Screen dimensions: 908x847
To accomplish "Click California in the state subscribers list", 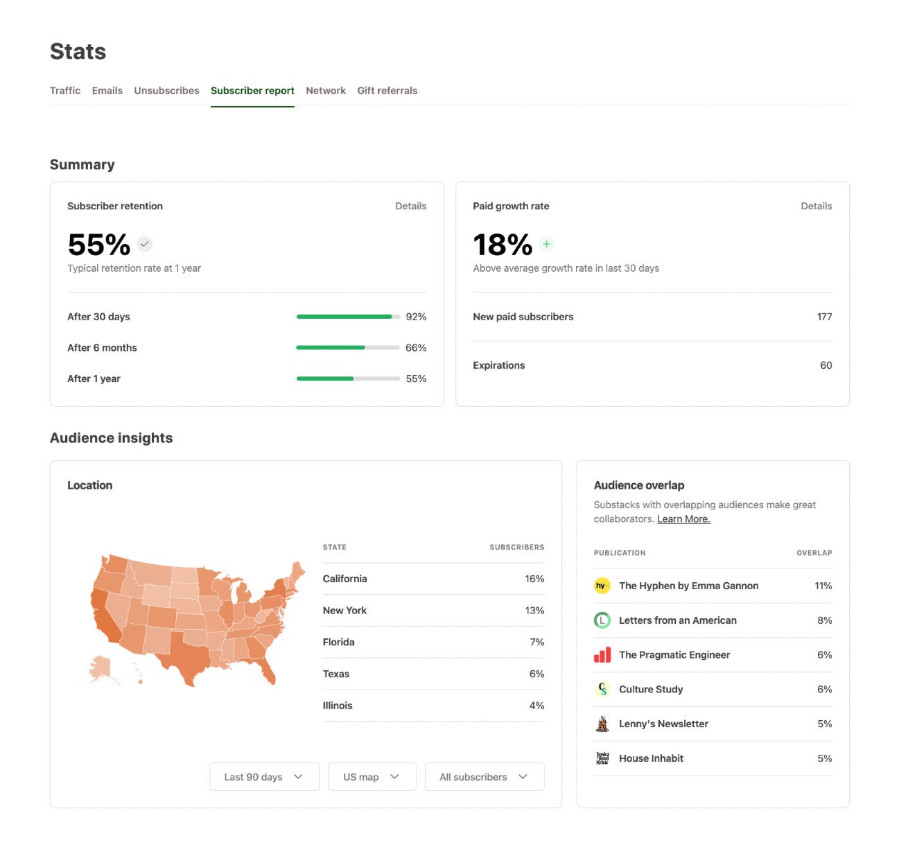I will 344,579.
